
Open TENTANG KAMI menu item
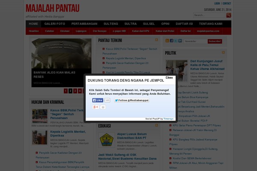pyautogui.click(x=211, y=24)
